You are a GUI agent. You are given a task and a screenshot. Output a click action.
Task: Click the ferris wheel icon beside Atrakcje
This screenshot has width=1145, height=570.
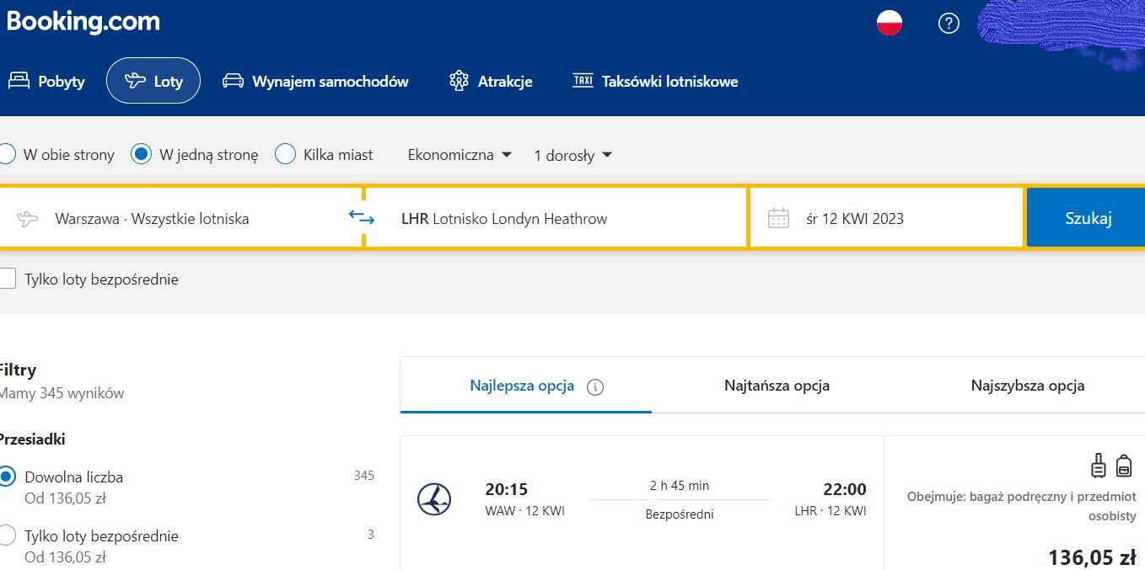pyautogui.click(x=459, y=81)
